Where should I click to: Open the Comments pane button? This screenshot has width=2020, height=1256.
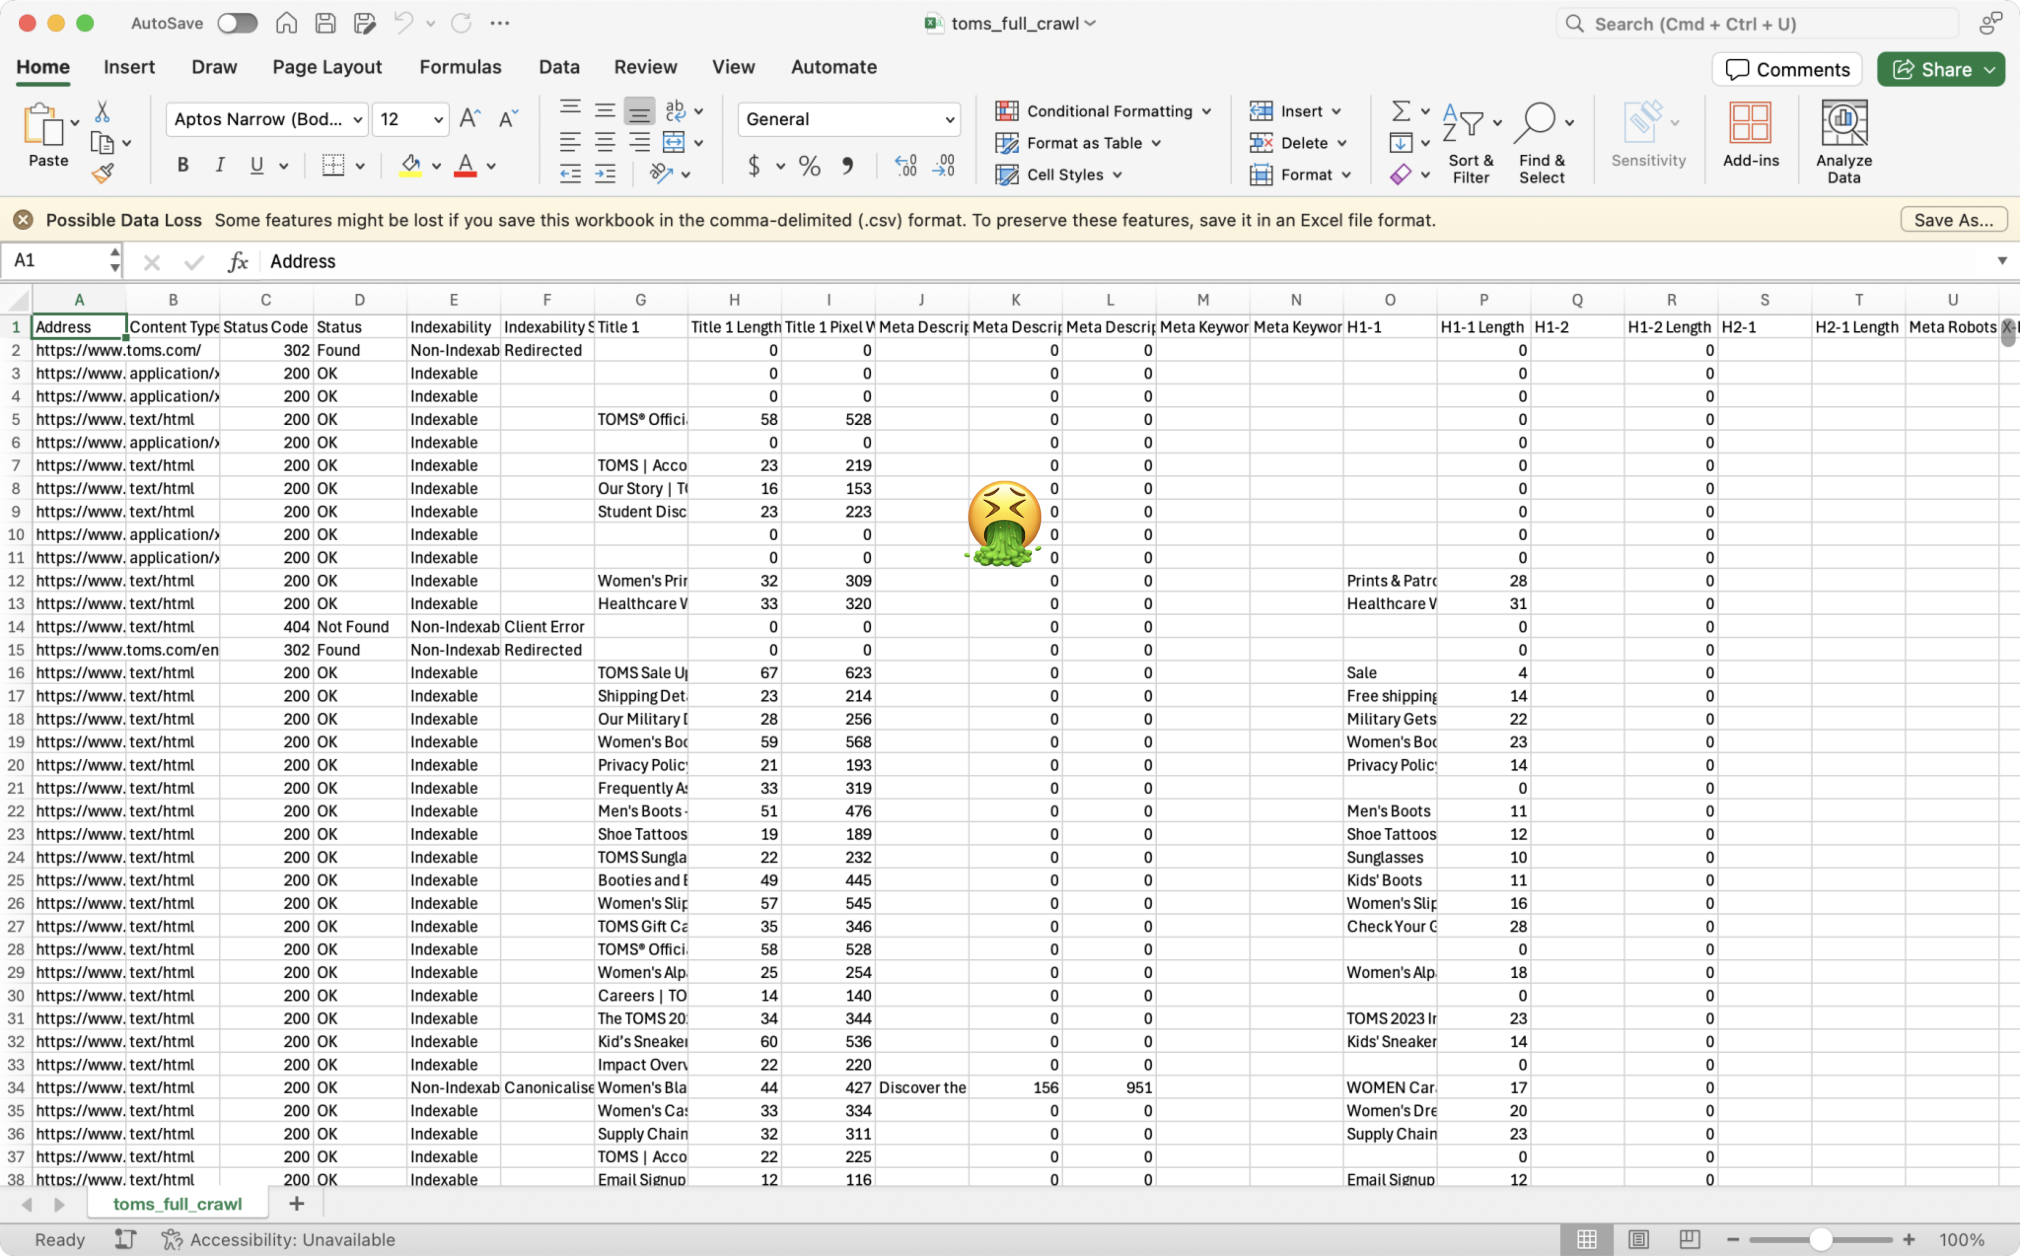point(1787,69)
